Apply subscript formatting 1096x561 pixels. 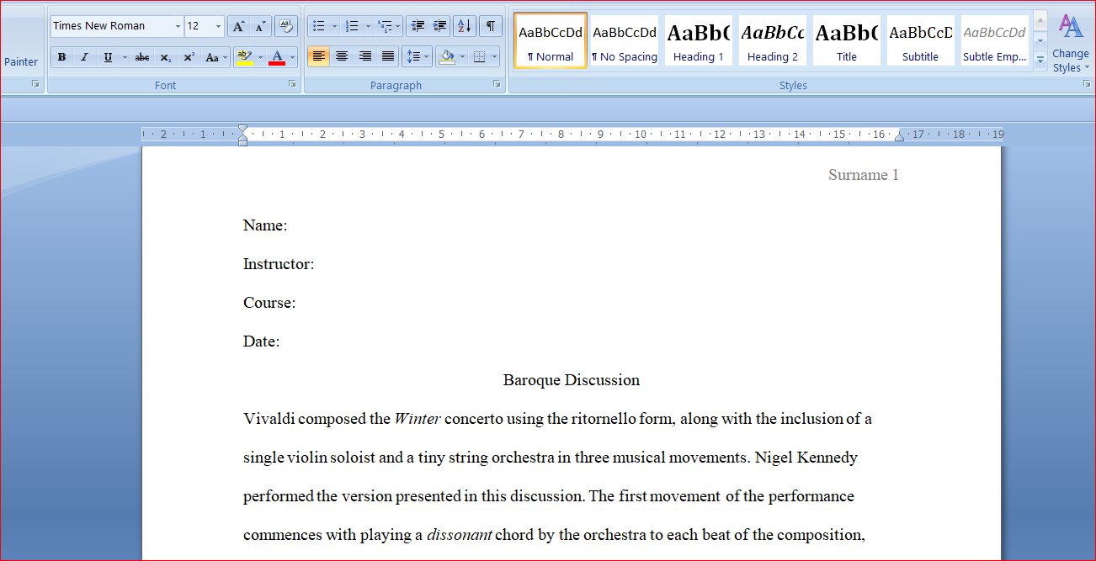click(x=166, y=57)
